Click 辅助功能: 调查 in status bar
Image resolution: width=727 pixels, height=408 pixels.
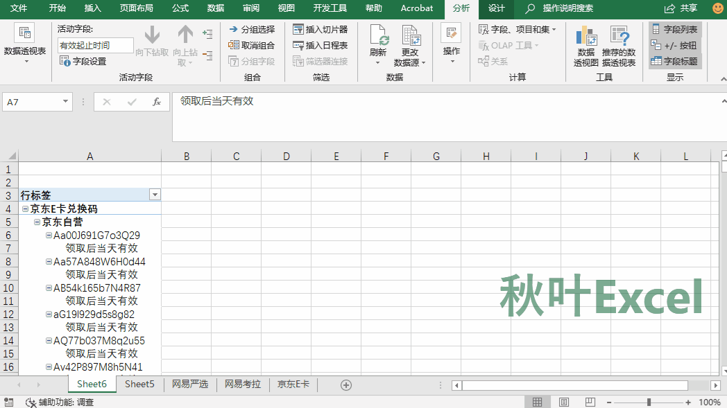coord(60,402)
